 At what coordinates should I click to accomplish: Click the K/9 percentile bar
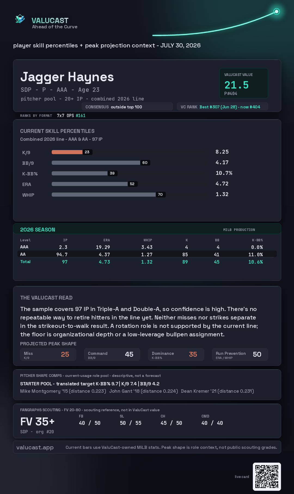pos(130,152)
